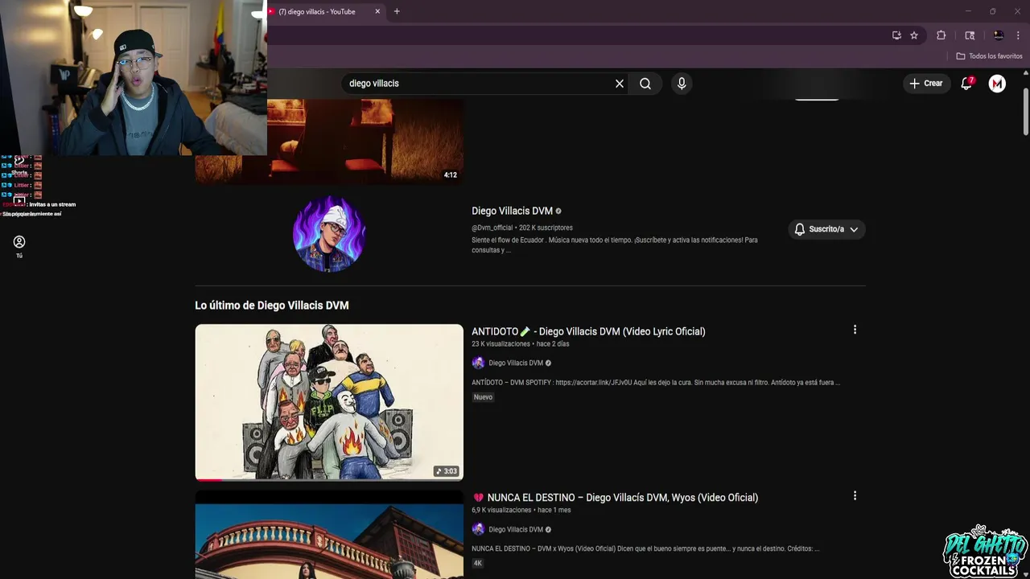The width and height of the screenshot is (1030, 579).
Task: Click the small channel avatar under ANTIDOTO
Action: [478, 363]
